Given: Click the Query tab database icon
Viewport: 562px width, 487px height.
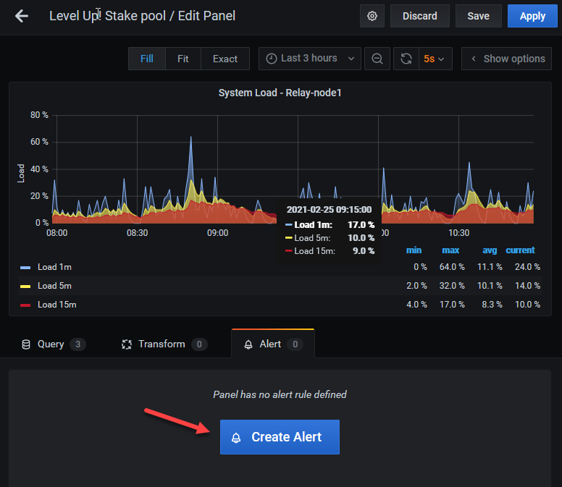Looking at the screenshot, I should pos(26,344).
